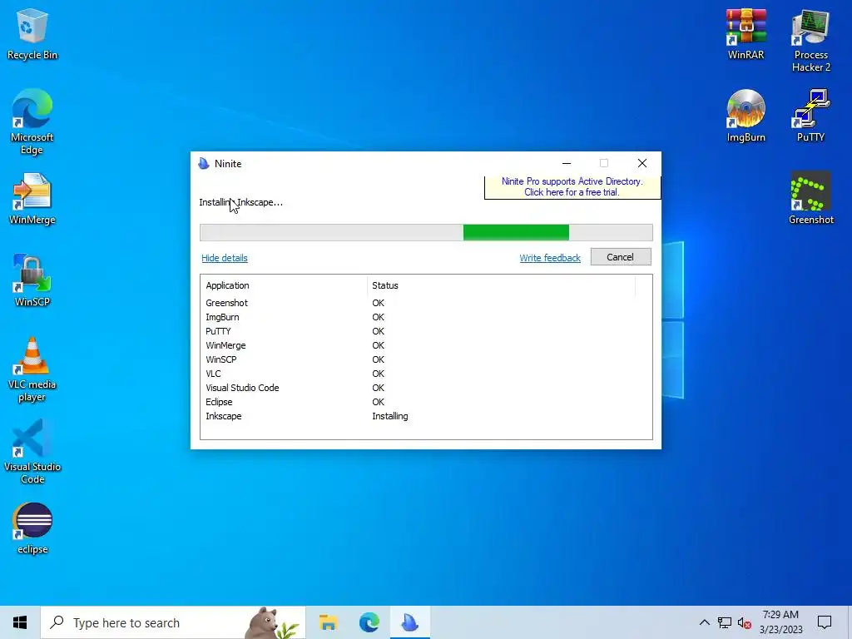Cancel the Ninite installation
The height and width of the screenshot is (639, 852).
point(621,257)
